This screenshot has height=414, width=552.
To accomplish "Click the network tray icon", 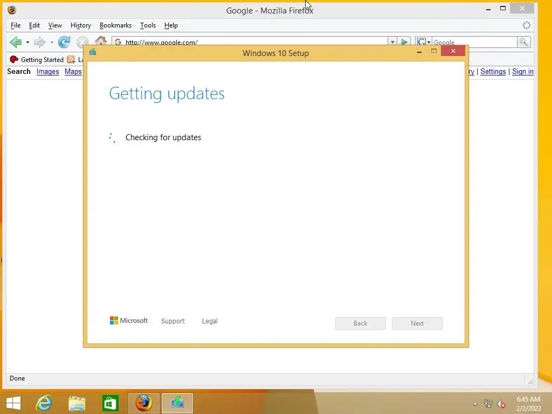I will pyautogui.click(x=488, y=404).
